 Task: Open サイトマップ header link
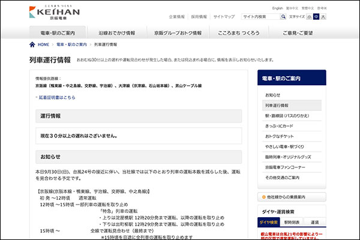click(224, 17)
